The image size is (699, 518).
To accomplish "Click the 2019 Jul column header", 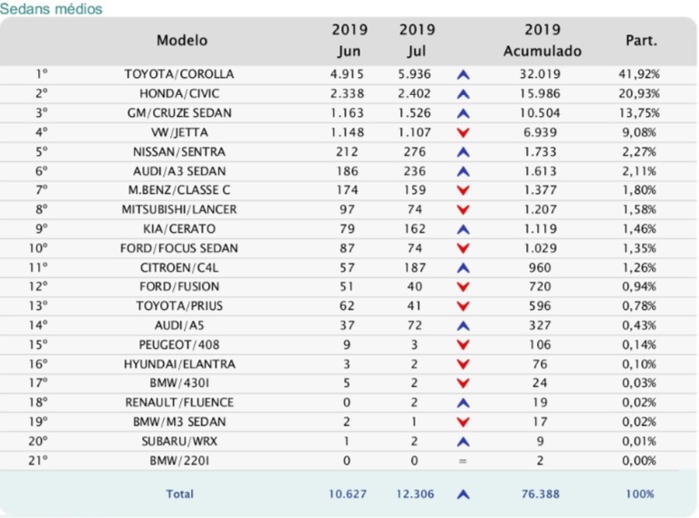I will 417,40.
